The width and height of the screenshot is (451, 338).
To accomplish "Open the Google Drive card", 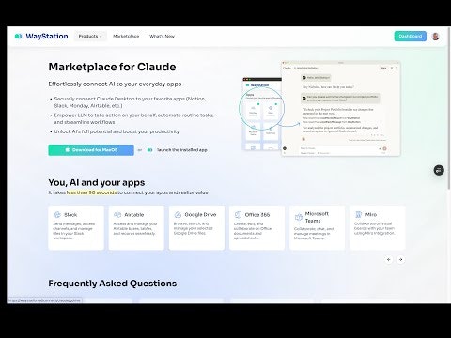I will pyautogui.click(x=196, y=227).
